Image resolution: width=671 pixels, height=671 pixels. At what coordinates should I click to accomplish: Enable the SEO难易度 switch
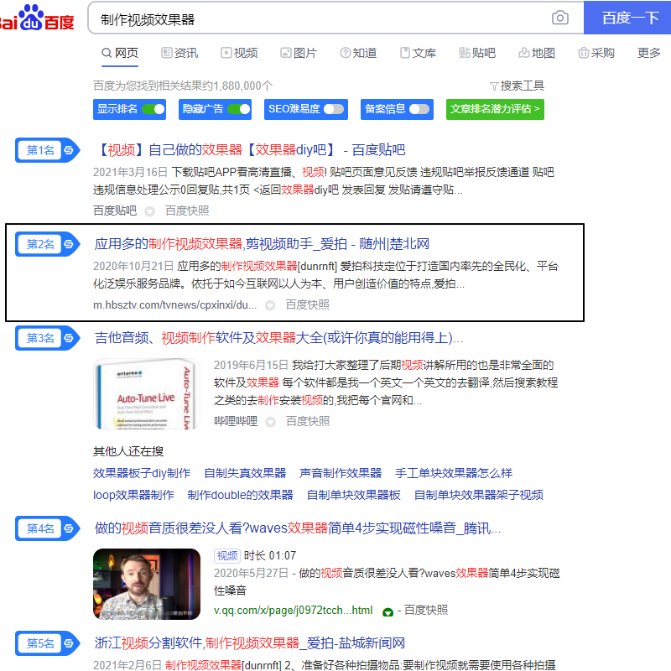coord(334,109)
